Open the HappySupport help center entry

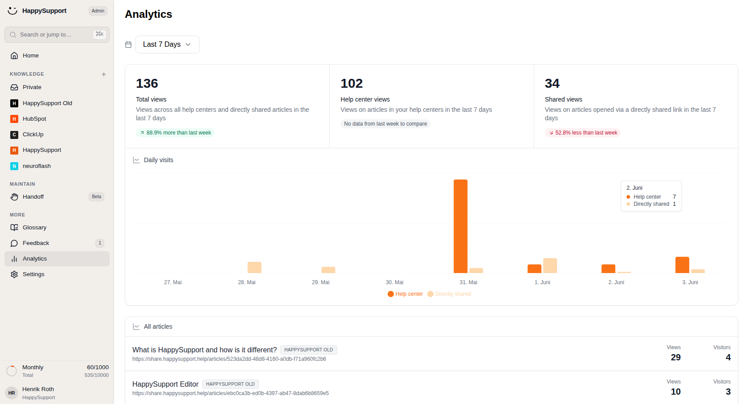(x=57, y=150)
